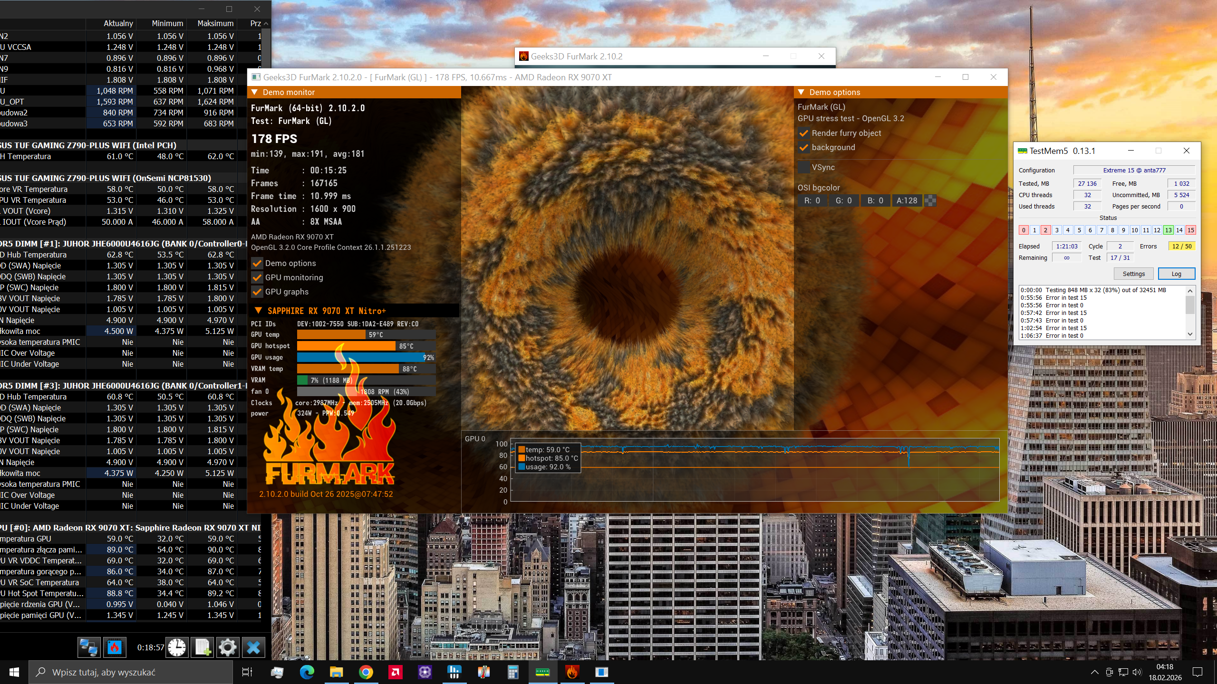
Task: Click HWiNFO reset clock icon
Action: click(177, 647)
